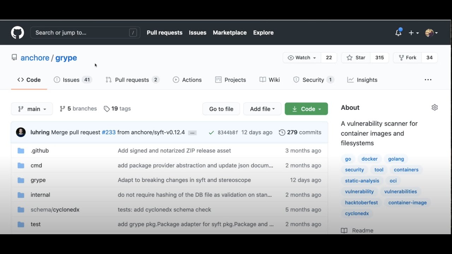View the 19 tags link
Viewport: 452px width, 254px height.
click(117, 109)
